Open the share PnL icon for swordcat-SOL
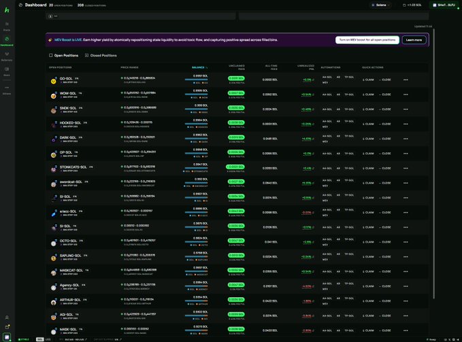This screenshot has width=462, height=342. click(313, 183)
